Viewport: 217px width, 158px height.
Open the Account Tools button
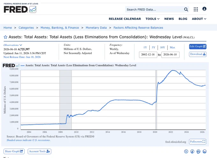point(40,151)
